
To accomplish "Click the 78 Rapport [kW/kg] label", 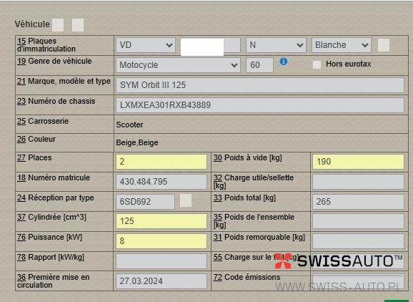I will 51,257.
